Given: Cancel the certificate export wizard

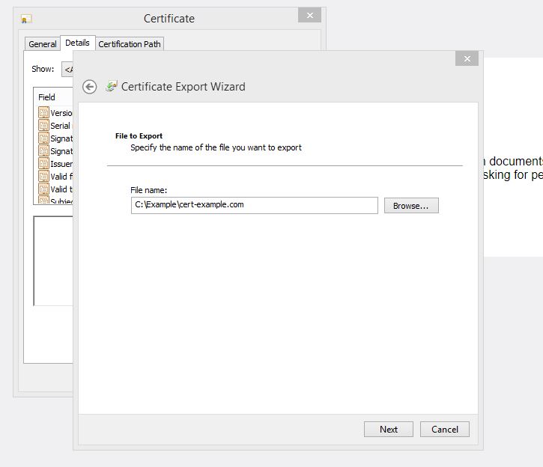Looking at the screenshot, I should 444,430.
